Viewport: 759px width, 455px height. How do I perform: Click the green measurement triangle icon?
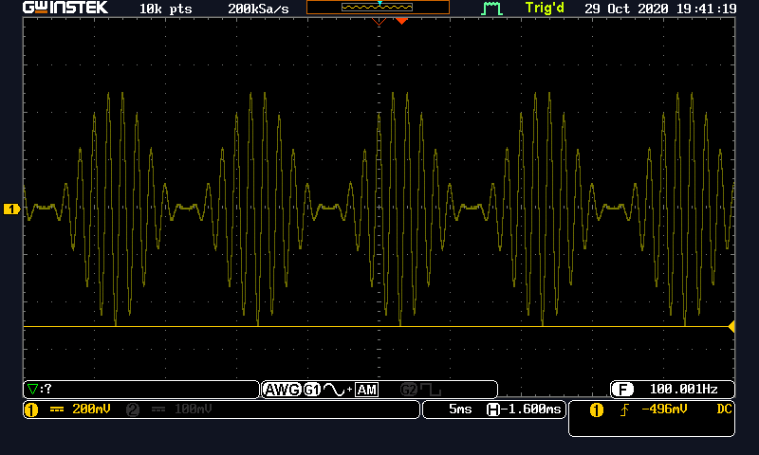click(x=32, y=389)
